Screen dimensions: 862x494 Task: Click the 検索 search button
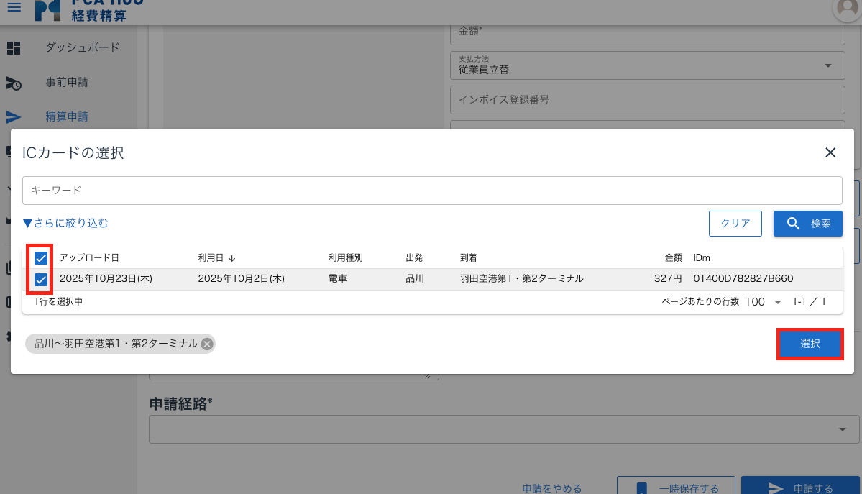808,224
